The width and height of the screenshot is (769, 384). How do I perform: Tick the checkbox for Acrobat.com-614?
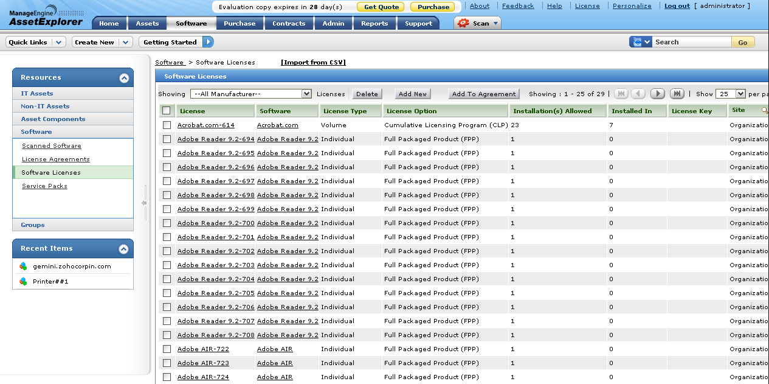tap(167, 125)
